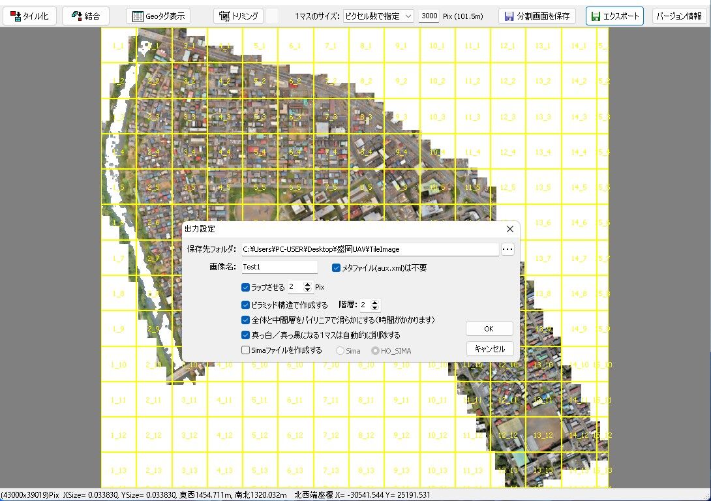Select the タイル化 (tiling) tool
Image resolution: width=711 pixels, height=501 pixels.
click(x=29, y=16)
